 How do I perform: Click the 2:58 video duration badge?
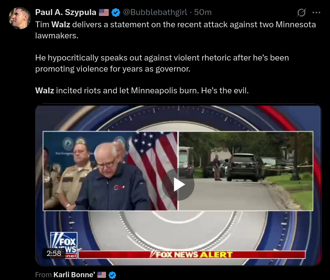(54, 253)
